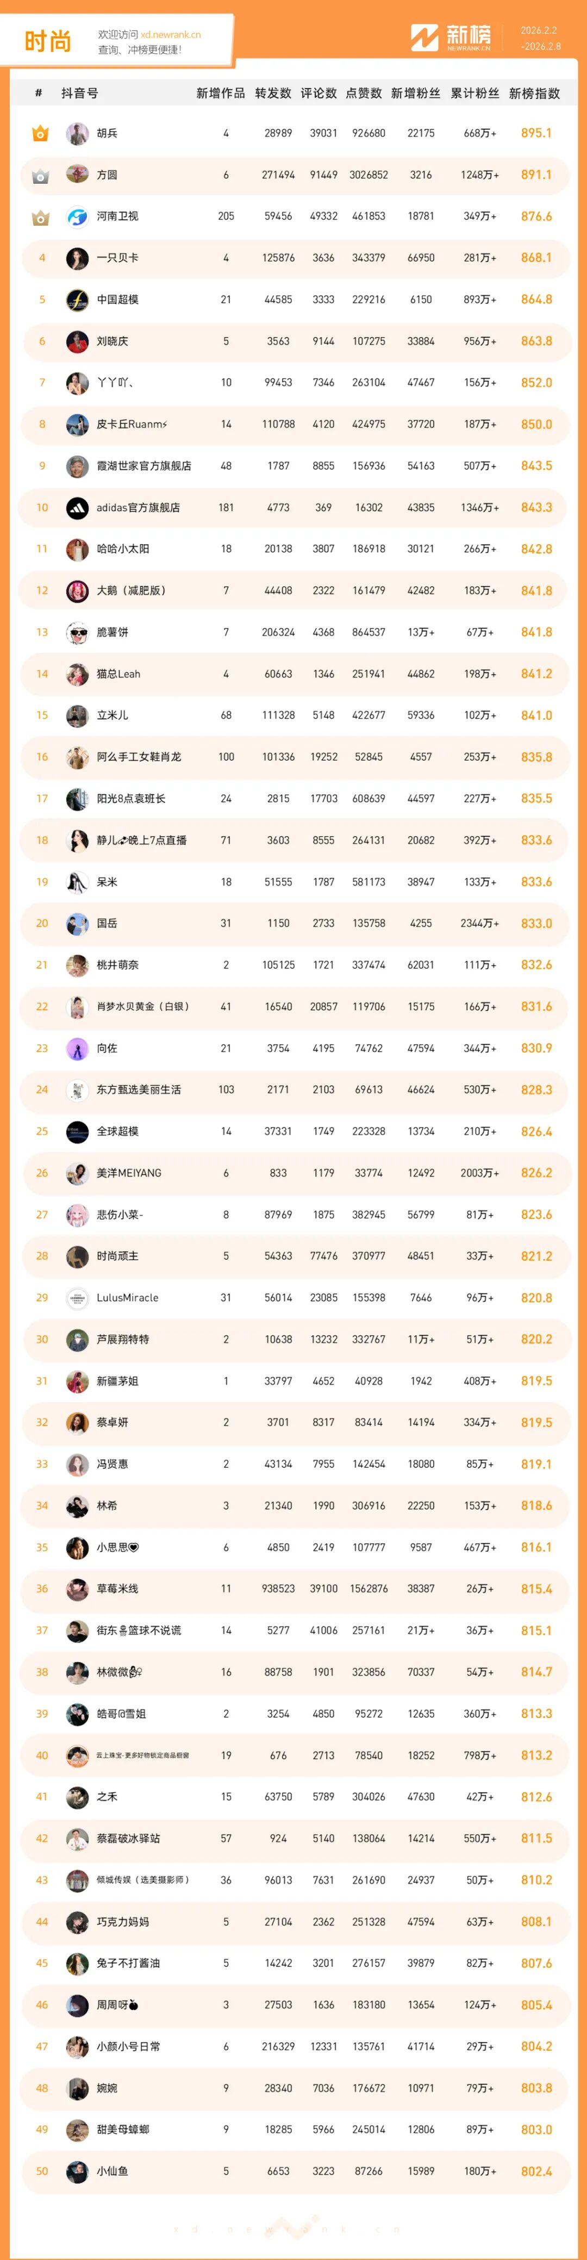
Task: Click the 点赞数 column header
Action: point(363,93)
